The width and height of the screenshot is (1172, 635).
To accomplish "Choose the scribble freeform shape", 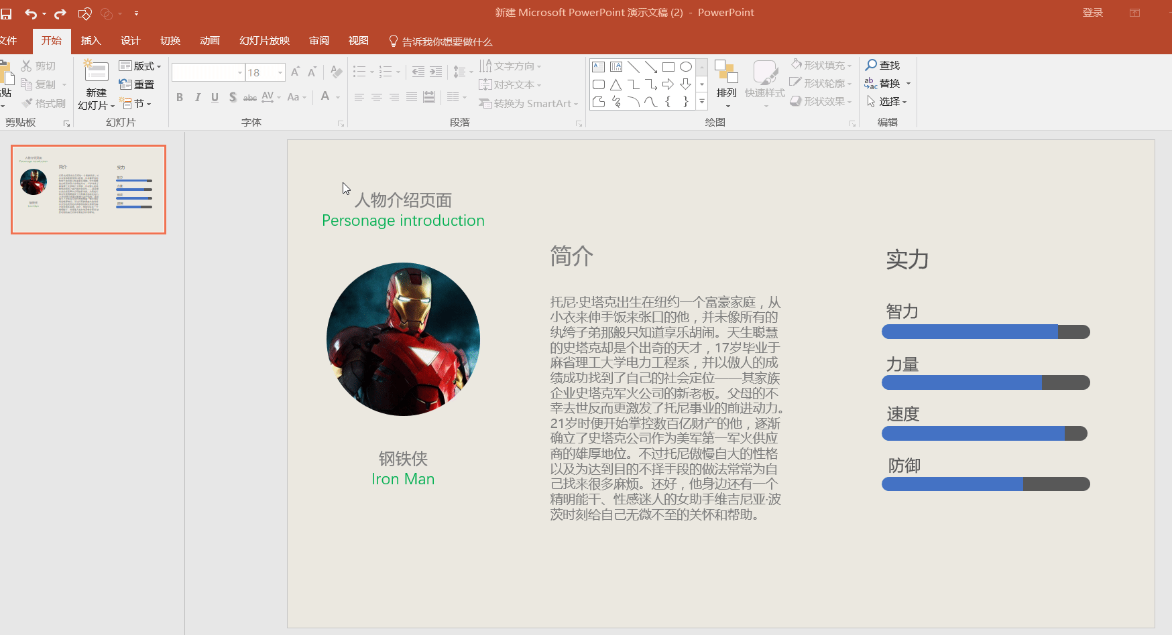I will [616, 102].
